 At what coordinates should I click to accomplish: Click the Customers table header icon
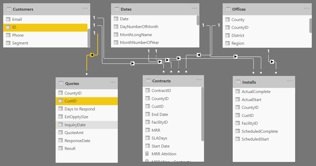9,9
